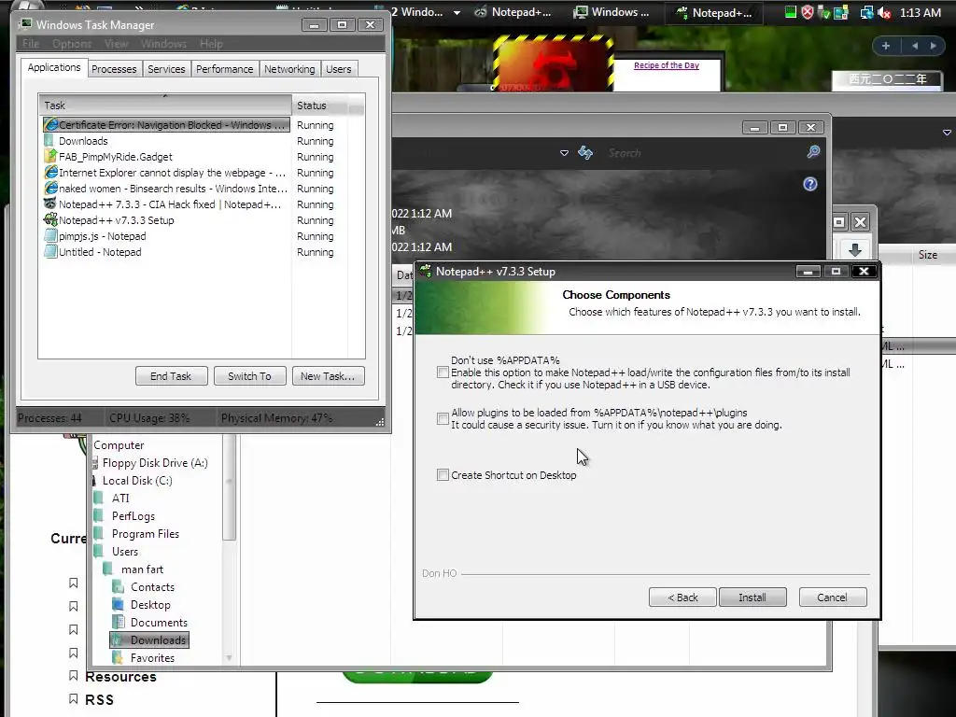Screen dimensions: 956x717
Task: Click Desktop folder icon in tree
Action: 119,604
